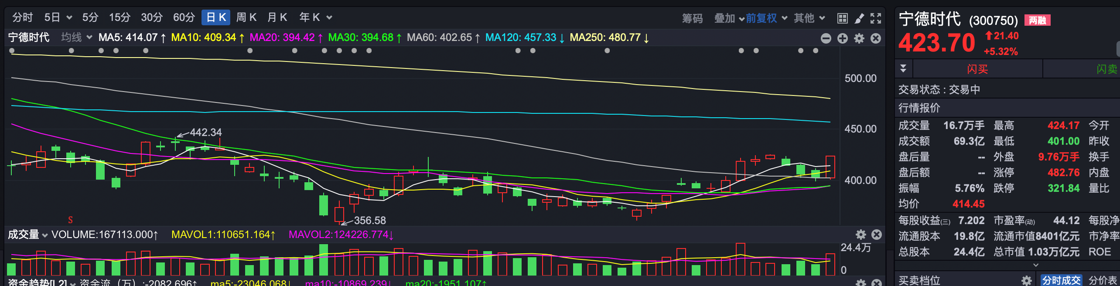This screenshot has height=286, width=1120.
Task: Select the 分价表 tab
Action: (x=1103, y=280)
